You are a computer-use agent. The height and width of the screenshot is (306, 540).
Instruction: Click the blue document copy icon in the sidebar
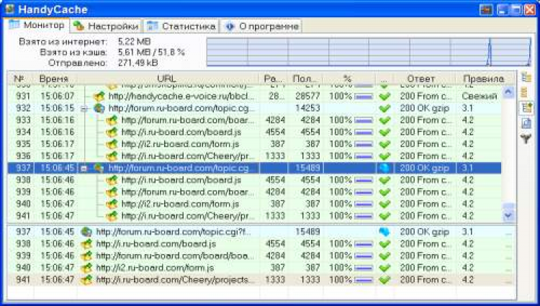click(x=526, y=123)
